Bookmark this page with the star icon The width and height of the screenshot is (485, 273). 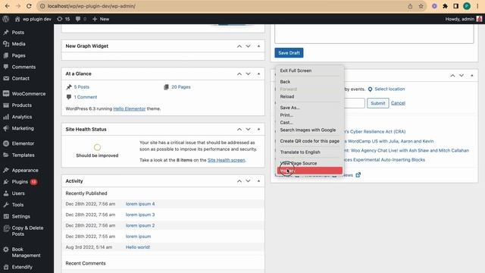pos(421,6)
